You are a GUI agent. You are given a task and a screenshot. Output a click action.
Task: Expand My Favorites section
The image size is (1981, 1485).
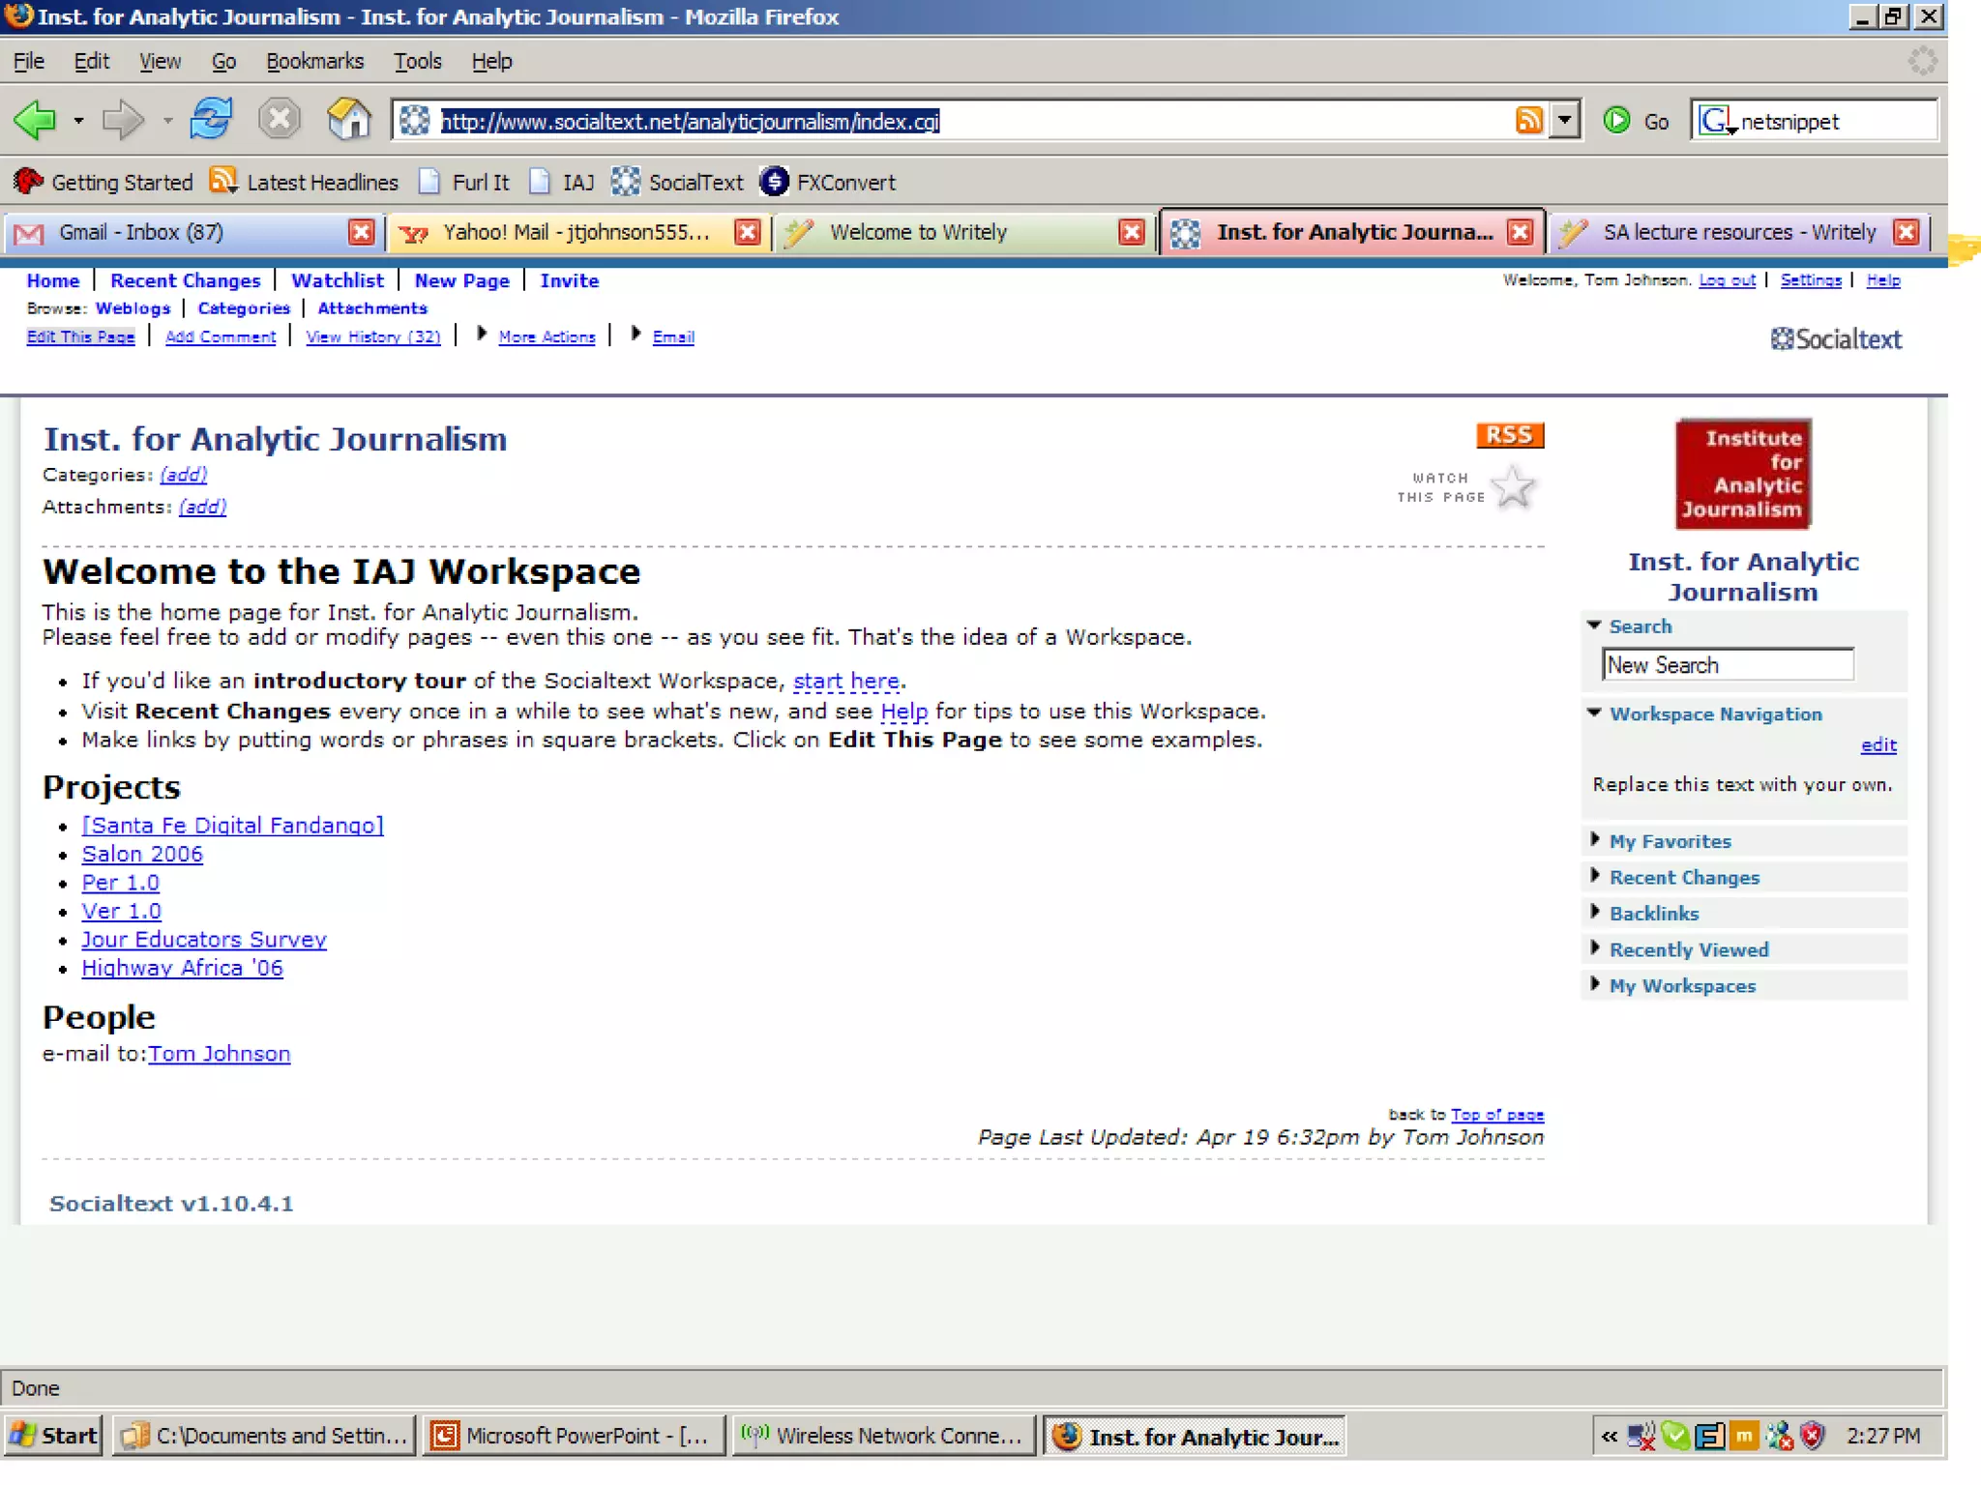click(1595, 839)
